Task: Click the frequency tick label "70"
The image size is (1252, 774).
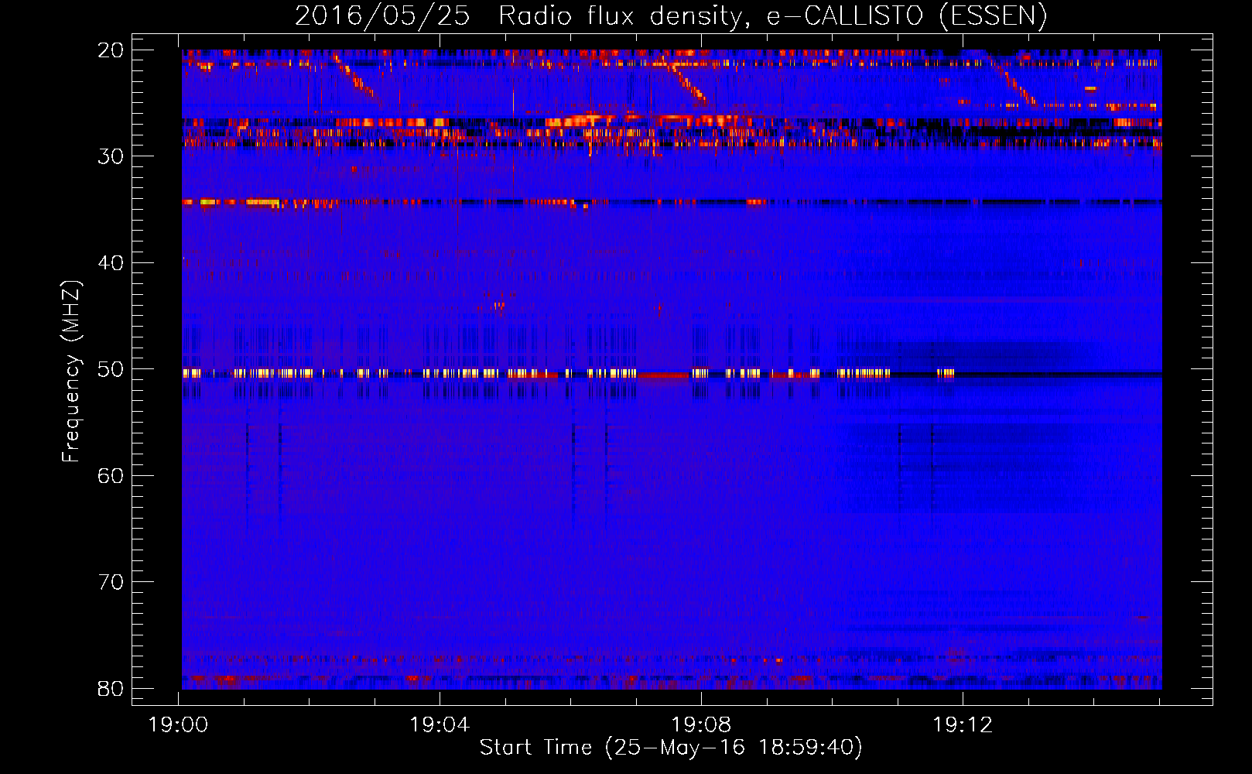Action: pos(111,582)
